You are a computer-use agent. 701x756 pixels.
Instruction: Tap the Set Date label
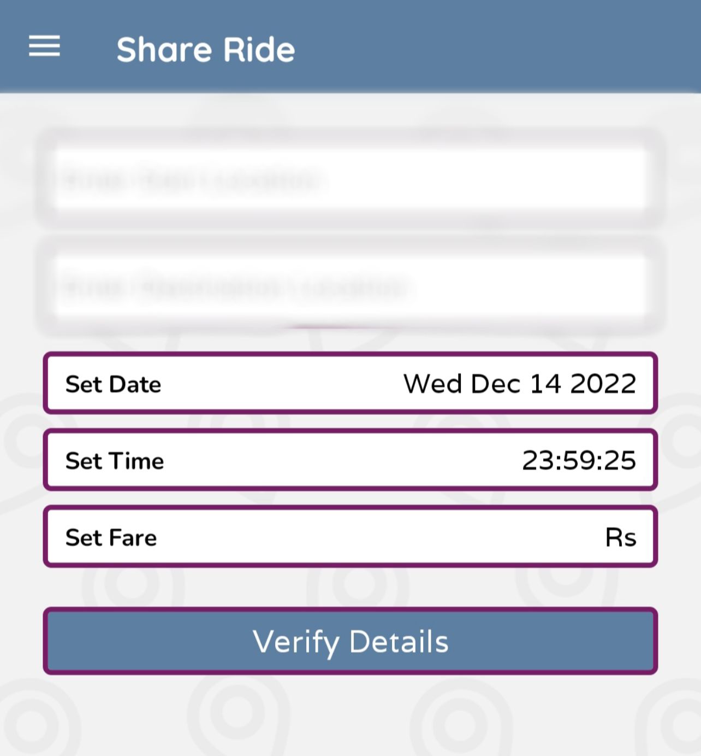[x=113, y=384]
